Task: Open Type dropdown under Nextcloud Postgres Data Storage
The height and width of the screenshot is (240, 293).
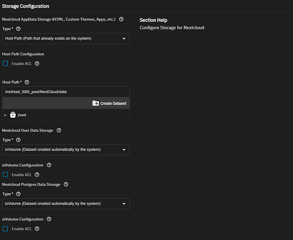Action: coord(65,204)
